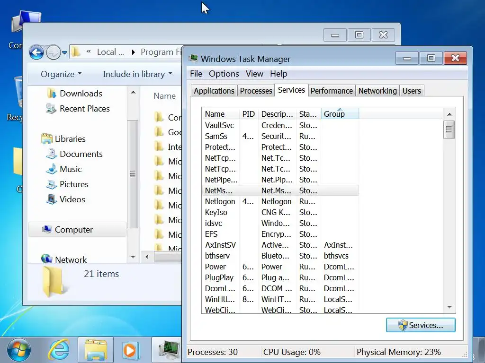This screenshot has width=485, height=363.
Task: Click navigation pane scroll down arrow
Action: [x=133, y=257]
